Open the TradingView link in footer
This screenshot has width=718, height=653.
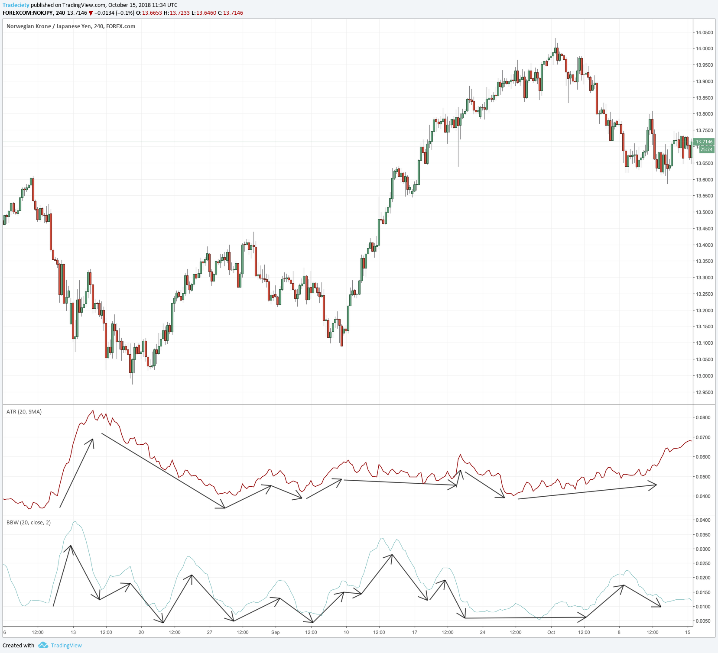66,645
